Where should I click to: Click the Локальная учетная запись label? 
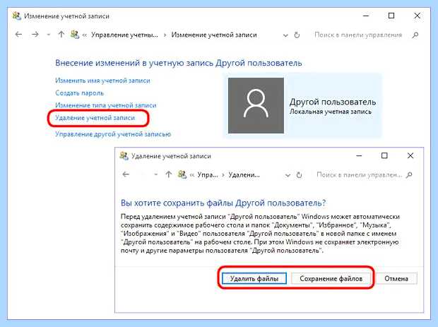[x=331, y=112]
